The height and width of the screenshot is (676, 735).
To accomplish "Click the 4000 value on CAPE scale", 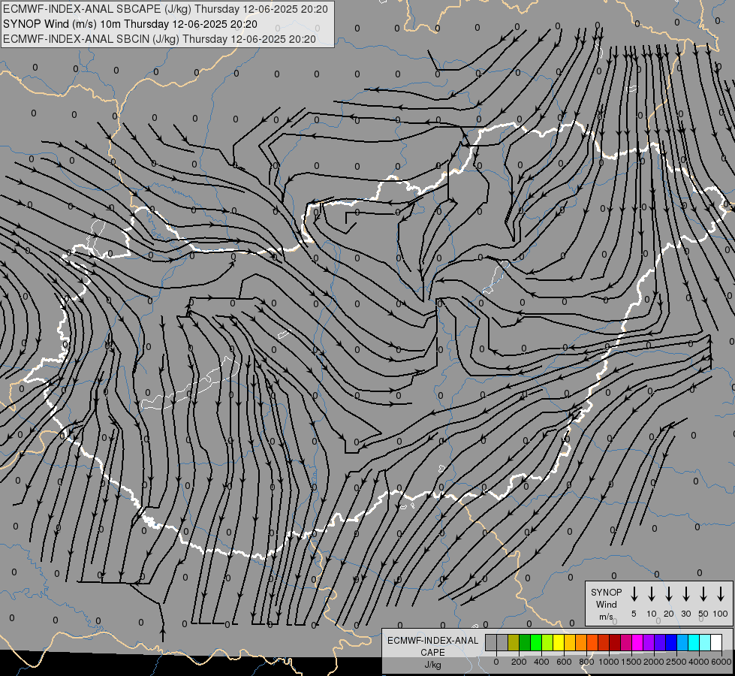I will coord(699,662).
